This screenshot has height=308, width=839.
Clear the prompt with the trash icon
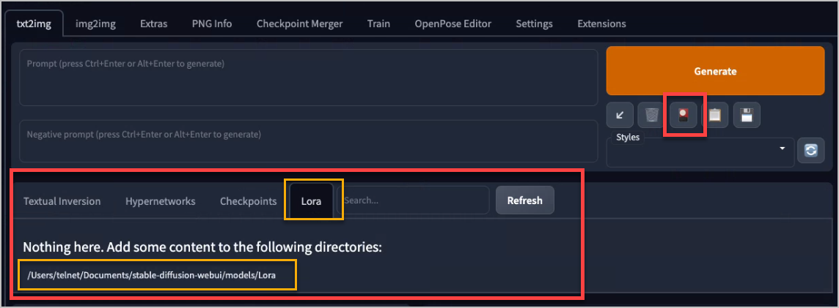click(x=651, y=115)
